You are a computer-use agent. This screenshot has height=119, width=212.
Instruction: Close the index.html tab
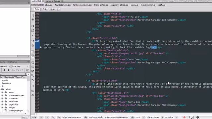[x=43, y=1]
